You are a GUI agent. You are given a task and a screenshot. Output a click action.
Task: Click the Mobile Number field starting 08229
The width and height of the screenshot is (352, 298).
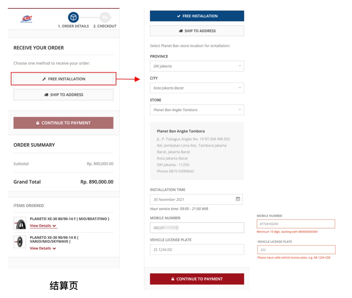(x=197, y=228)
